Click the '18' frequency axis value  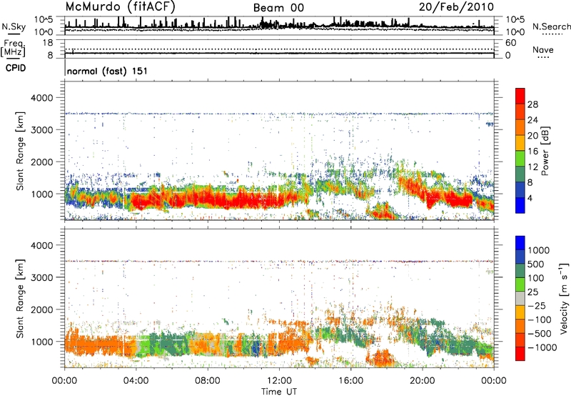[x=48, y=43]
